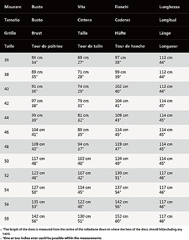Viewport: 189px width, 240px height.
Task: Click the Cintura header label
Action: click(84, 20)
